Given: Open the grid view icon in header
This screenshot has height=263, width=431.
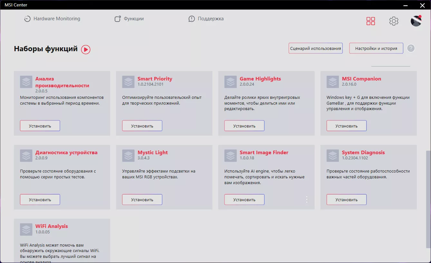Looking at the screenshot, I should point(371,21).
